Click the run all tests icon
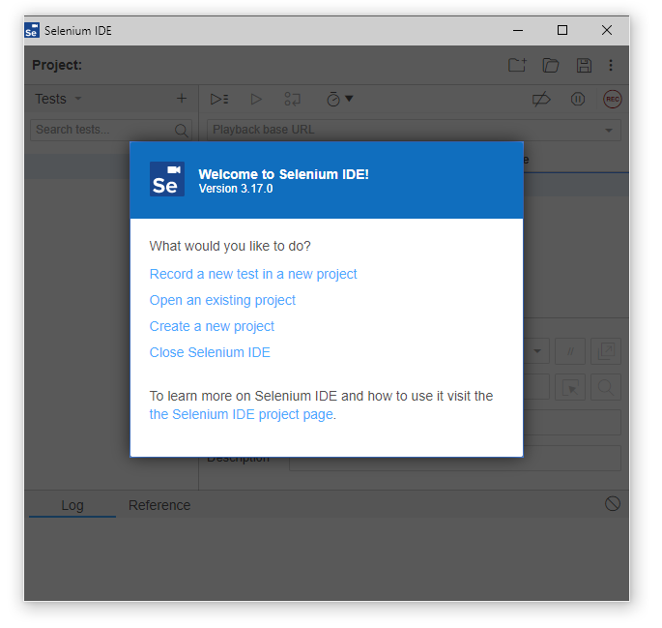Viewport: 662px width, 628px height. [219, 99]
